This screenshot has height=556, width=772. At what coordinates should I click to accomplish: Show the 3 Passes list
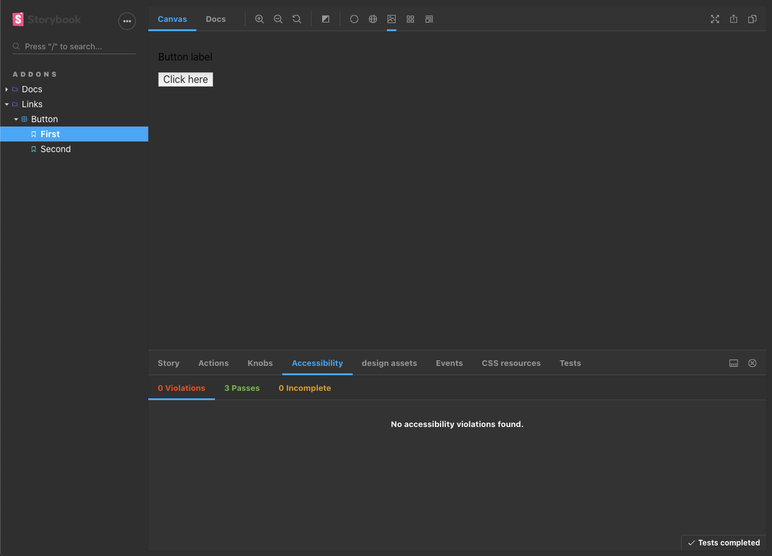coord(242,388)
